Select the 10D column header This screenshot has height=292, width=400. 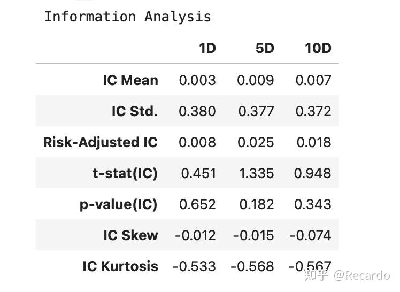(318, 49)
